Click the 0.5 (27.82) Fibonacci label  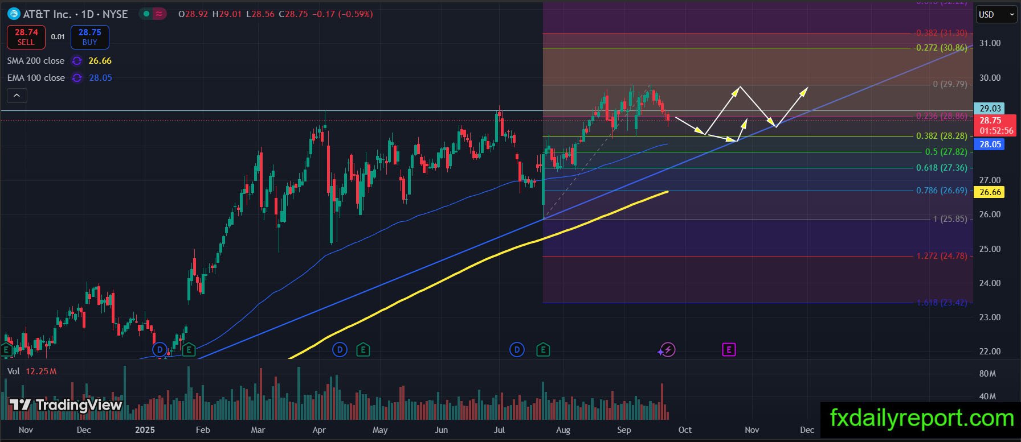tap(946, 152)
